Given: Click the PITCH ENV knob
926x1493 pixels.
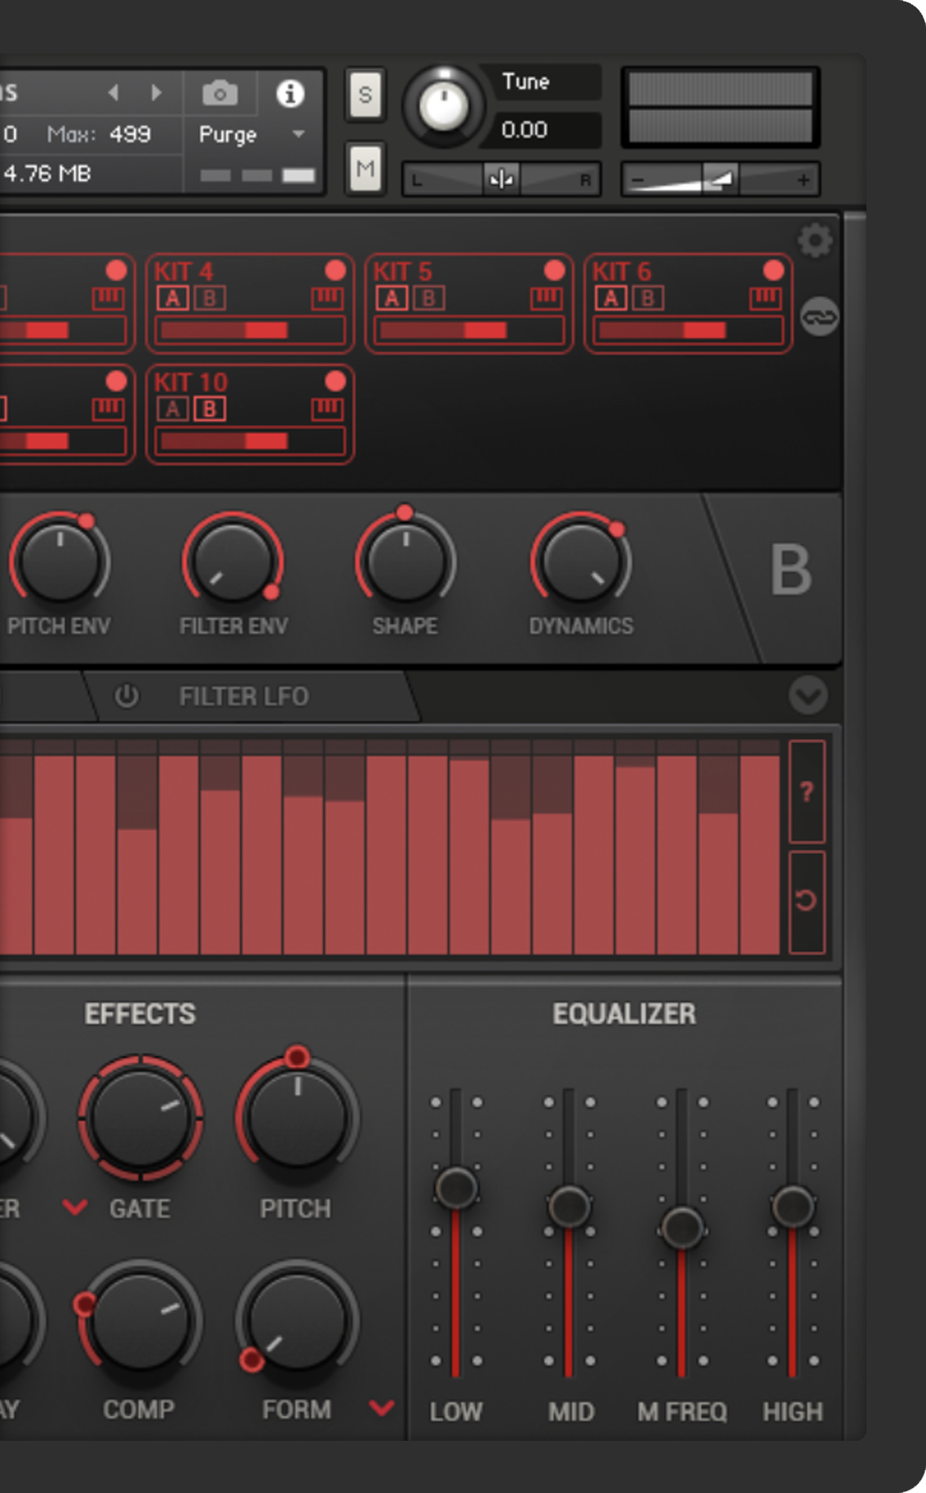Looking at the screenshot, I should pyautogui.click(x=60, y=561).
